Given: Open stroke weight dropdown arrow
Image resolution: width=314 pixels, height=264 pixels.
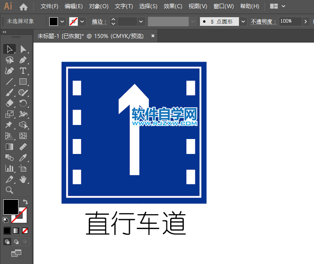Looking at the screenshot, I should [x=141, y=21].
